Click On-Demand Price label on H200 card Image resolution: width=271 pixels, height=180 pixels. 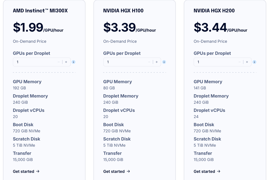click(x=210, y=41)
